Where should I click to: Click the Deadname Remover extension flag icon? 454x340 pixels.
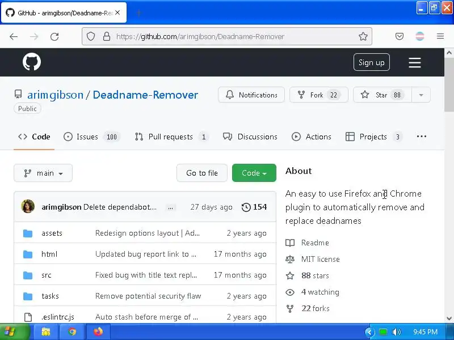[420, 36]
